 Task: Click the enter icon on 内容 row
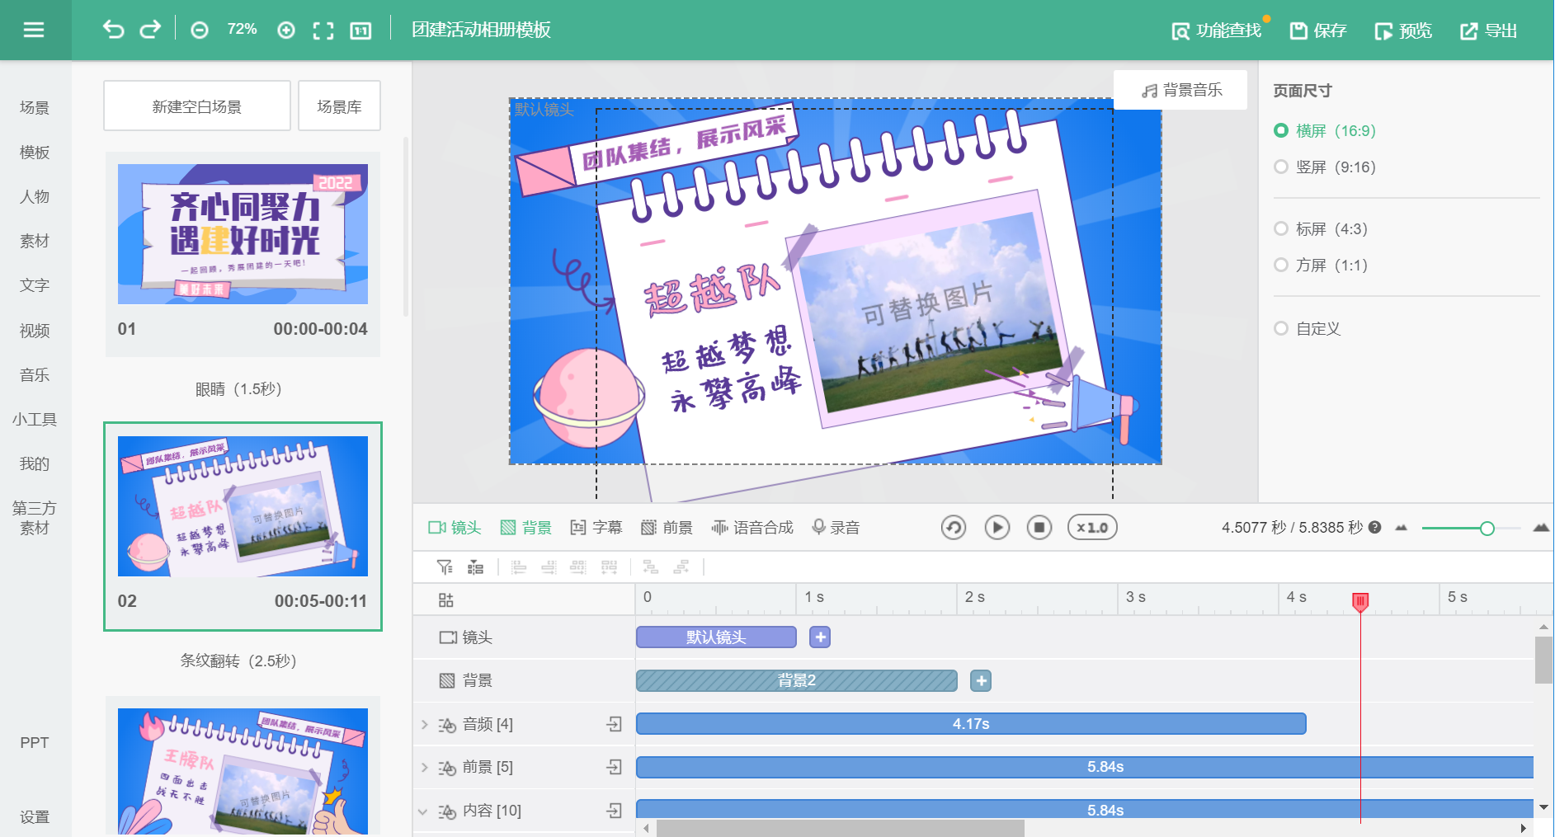coord(614,811)
